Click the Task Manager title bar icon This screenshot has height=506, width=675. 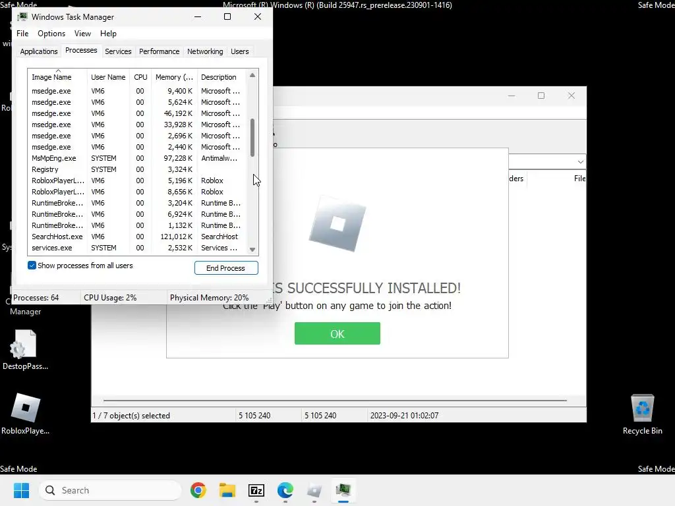[x=22, y=16]
